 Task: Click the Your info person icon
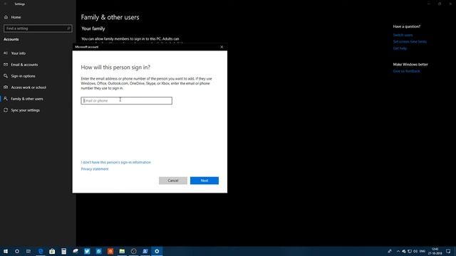tap(6, 53)
